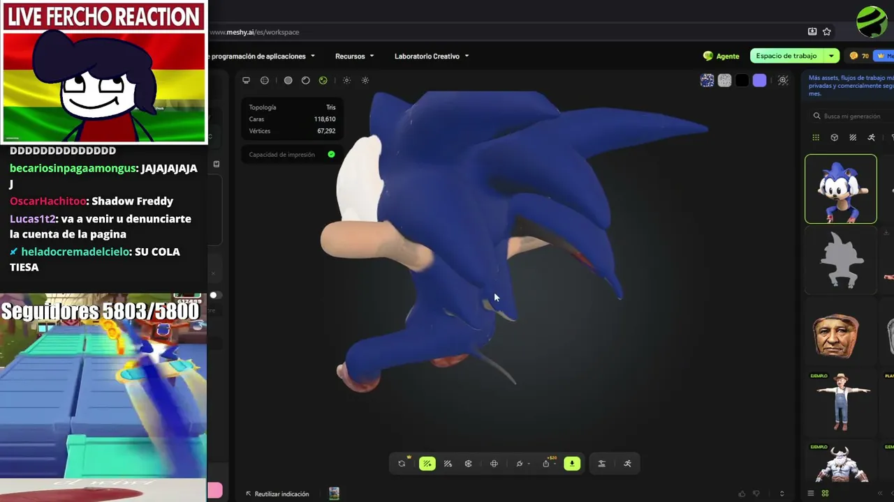894x502 pixels.
Task: Select the Sonic model thumbnail
Action: [841, 189]
